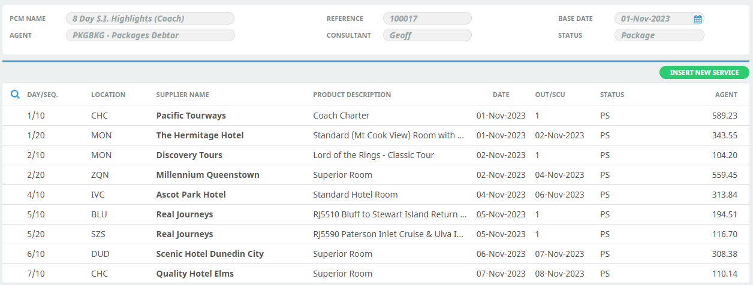The width and height of the screenshot is (753, 285).
Task: Select the PCM Name input field
Action: pyautogui.click(x=150, y=19)
